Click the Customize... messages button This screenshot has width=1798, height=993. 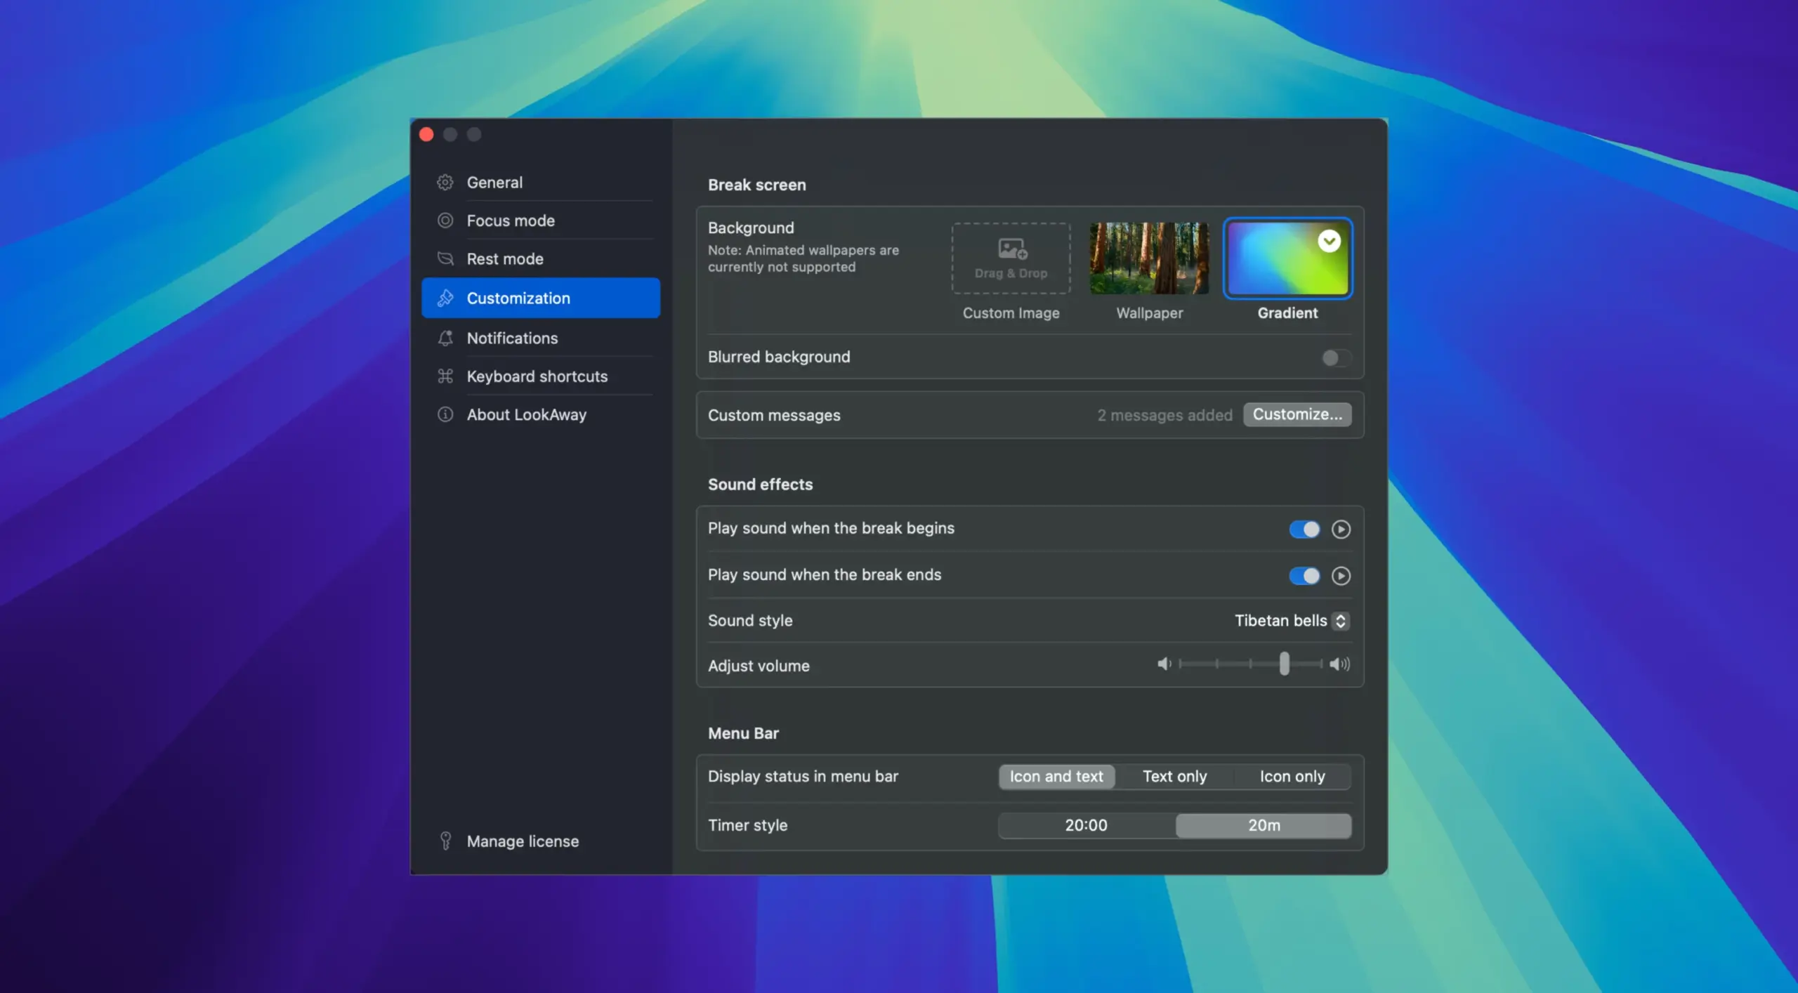(x=1297, y=414)
